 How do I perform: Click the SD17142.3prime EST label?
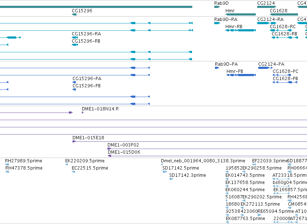click(x=187, y=175)
